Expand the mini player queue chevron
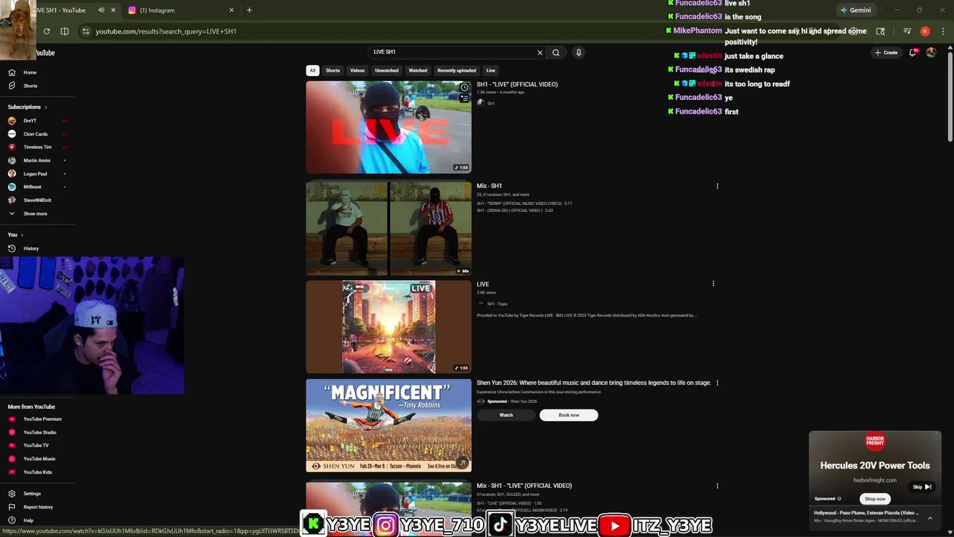The height and width of the screenshot is (537, 954). pyautogui.click(x=930, y=518)
